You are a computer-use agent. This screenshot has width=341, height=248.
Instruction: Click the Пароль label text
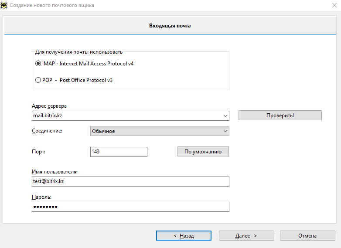(41, 197)
